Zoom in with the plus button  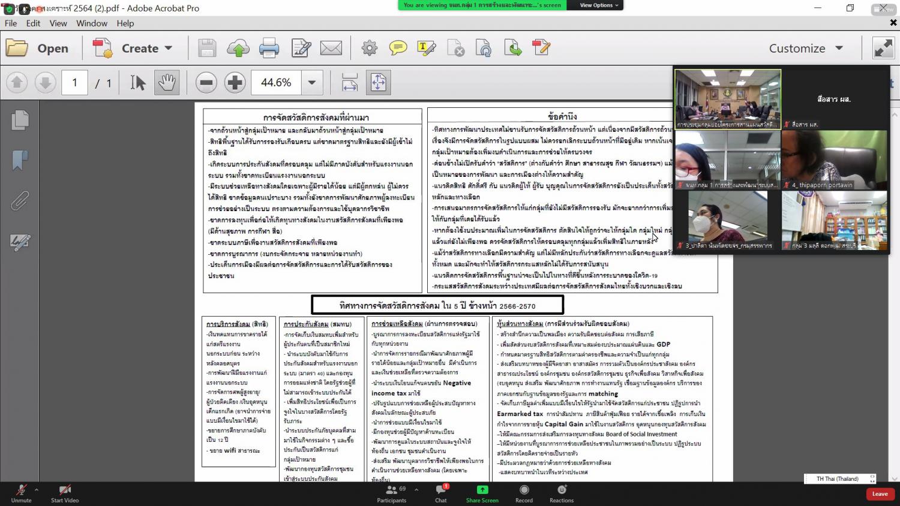[235, 82]
